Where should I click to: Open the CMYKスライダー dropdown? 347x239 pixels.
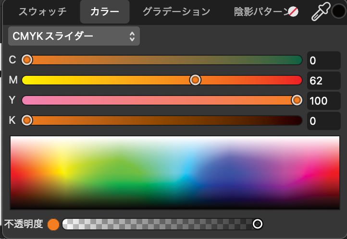tap(74, 36)
